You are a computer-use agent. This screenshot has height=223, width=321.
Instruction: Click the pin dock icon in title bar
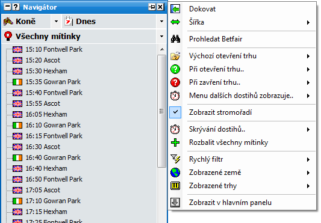[152, 7]
